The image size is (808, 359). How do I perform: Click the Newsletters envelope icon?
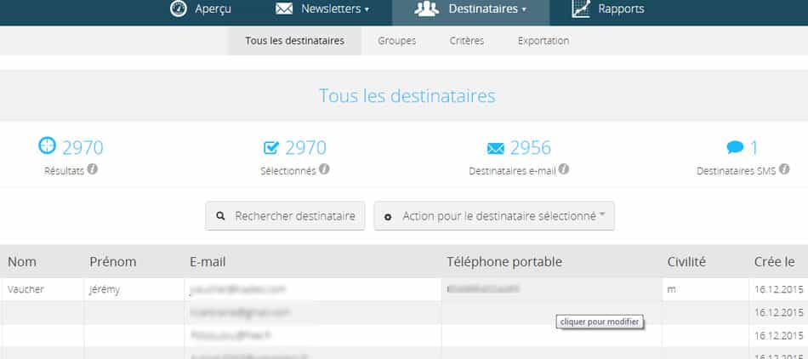click(284, 9)
